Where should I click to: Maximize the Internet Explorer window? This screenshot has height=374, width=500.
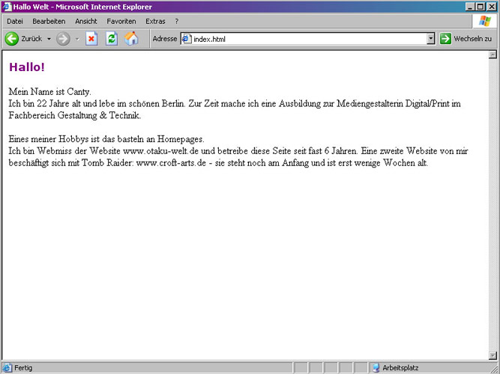coord(481,7)
